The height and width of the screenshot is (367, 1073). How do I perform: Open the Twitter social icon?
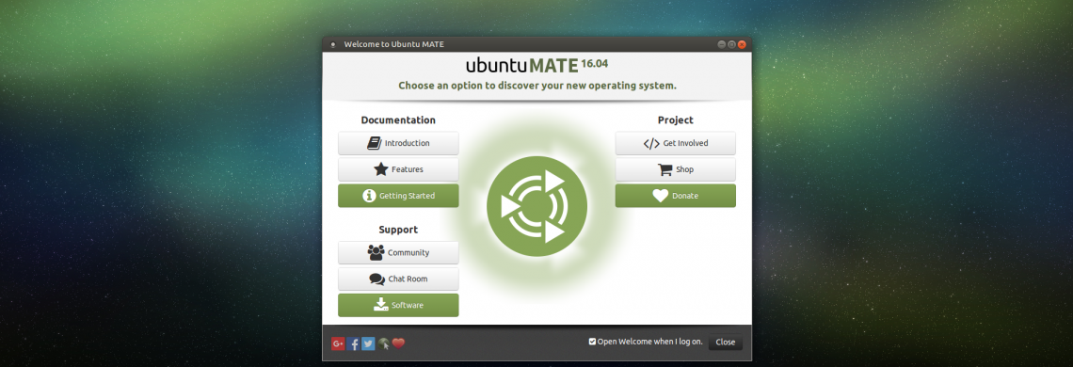coord(368,343)
